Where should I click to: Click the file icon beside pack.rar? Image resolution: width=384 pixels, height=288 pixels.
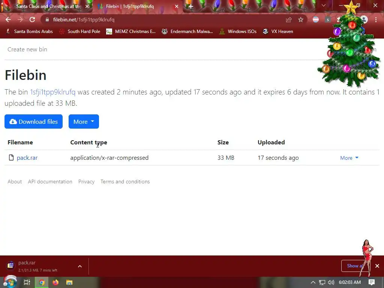tap(11, 157)
